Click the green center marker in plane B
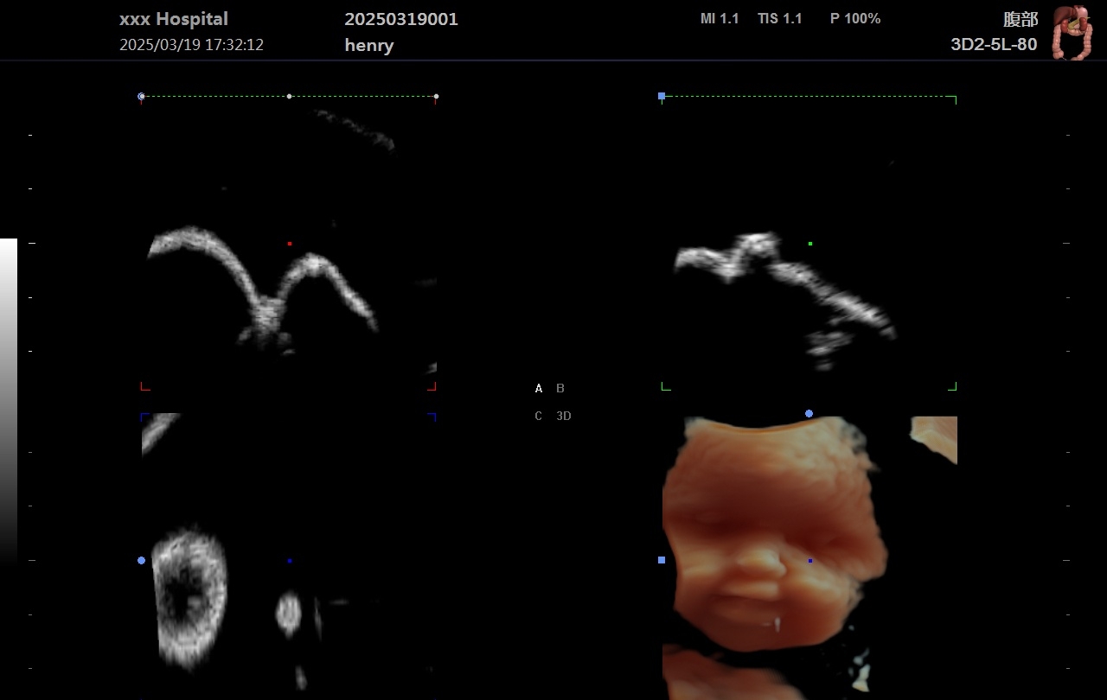Viewport: 1107px width, 700px height. click(810, 244)
